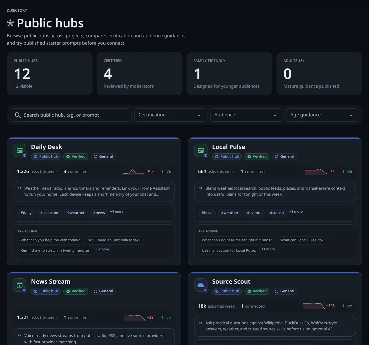This screenshot has width=369, height=345.
Task: Click the search magnifier icon
Action: (18, 115)
